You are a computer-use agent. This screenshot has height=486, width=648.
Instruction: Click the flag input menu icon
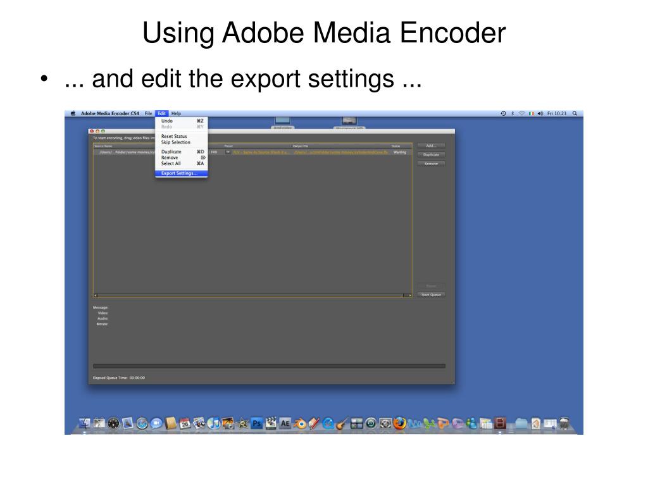click(531, 113)
